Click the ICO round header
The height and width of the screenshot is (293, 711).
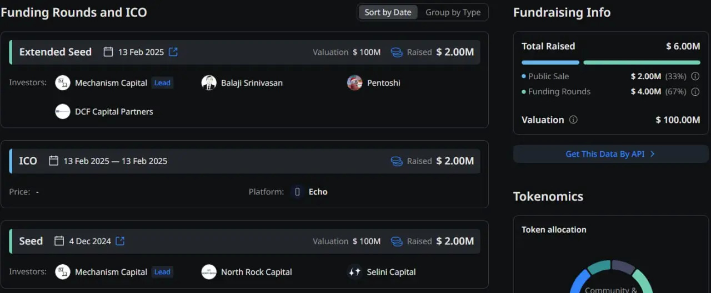pyautogui.click(x=28, y=161)
